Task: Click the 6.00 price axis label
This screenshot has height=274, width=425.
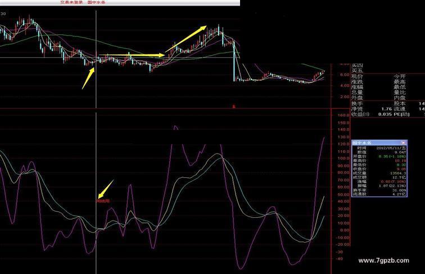Action: click(345, 75)
